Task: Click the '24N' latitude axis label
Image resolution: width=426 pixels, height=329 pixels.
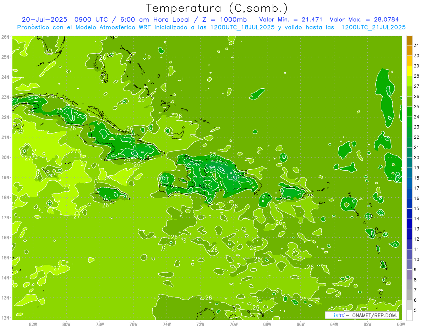Action: coord(5,77)
